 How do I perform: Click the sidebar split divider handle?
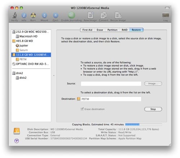pos(54,76)
